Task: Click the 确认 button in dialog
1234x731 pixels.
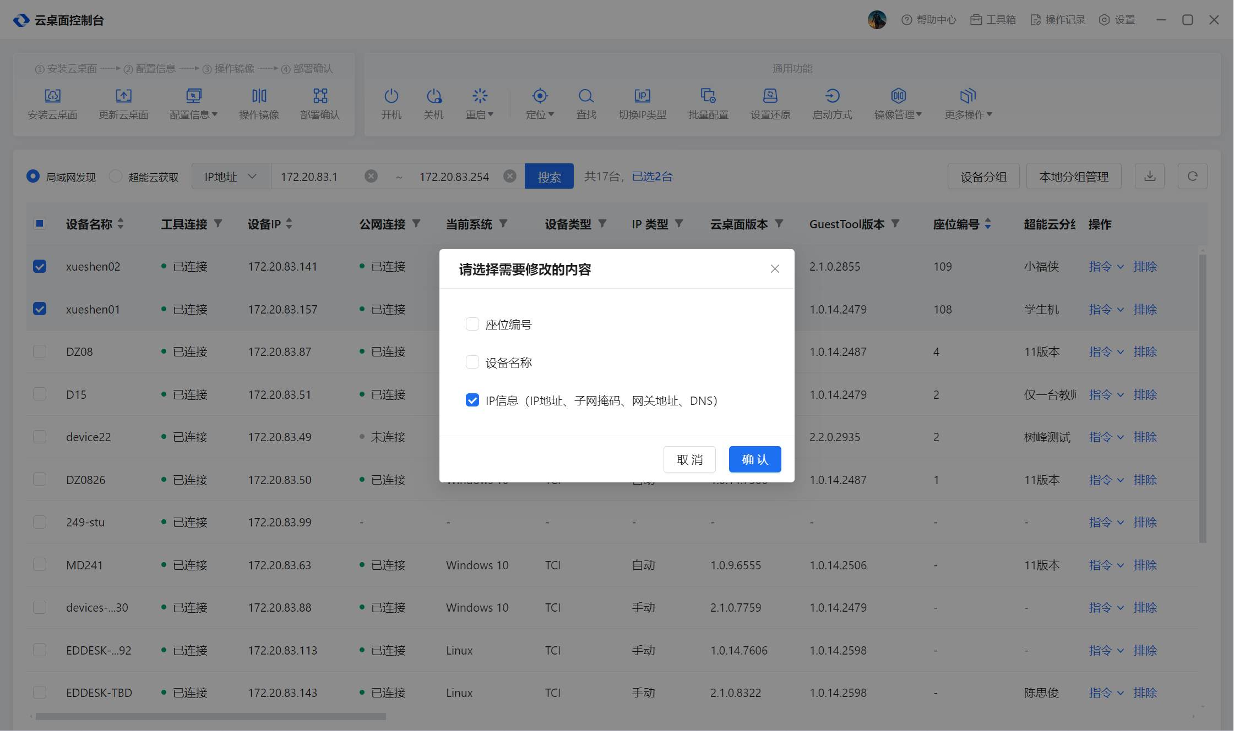Action: coord(754,459)
